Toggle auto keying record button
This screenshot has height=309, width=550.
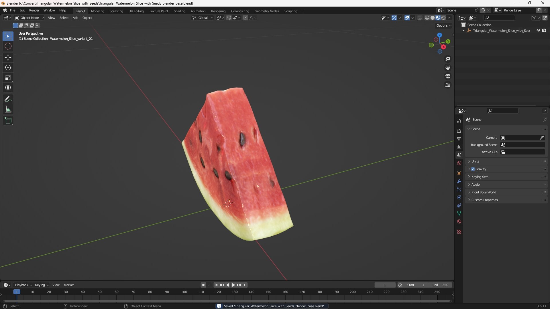(x=203, y=285)
